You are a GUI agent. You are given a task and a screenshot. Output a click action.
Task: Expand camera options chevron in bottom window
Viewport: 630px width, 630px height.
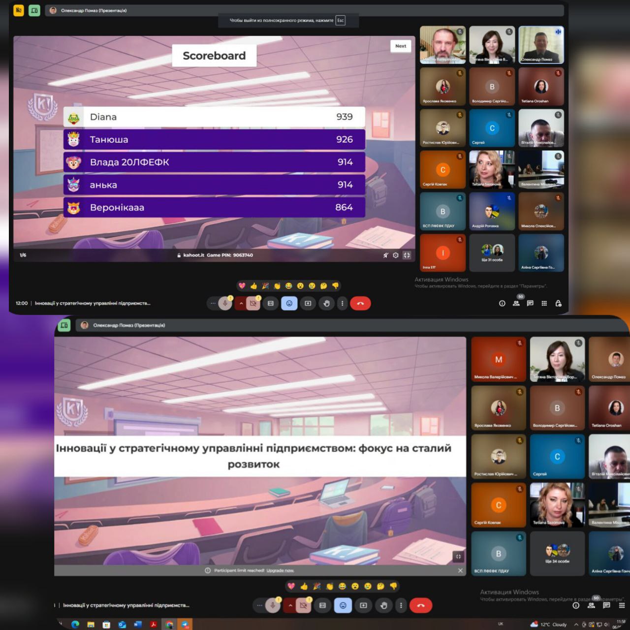tap(290, 605)
